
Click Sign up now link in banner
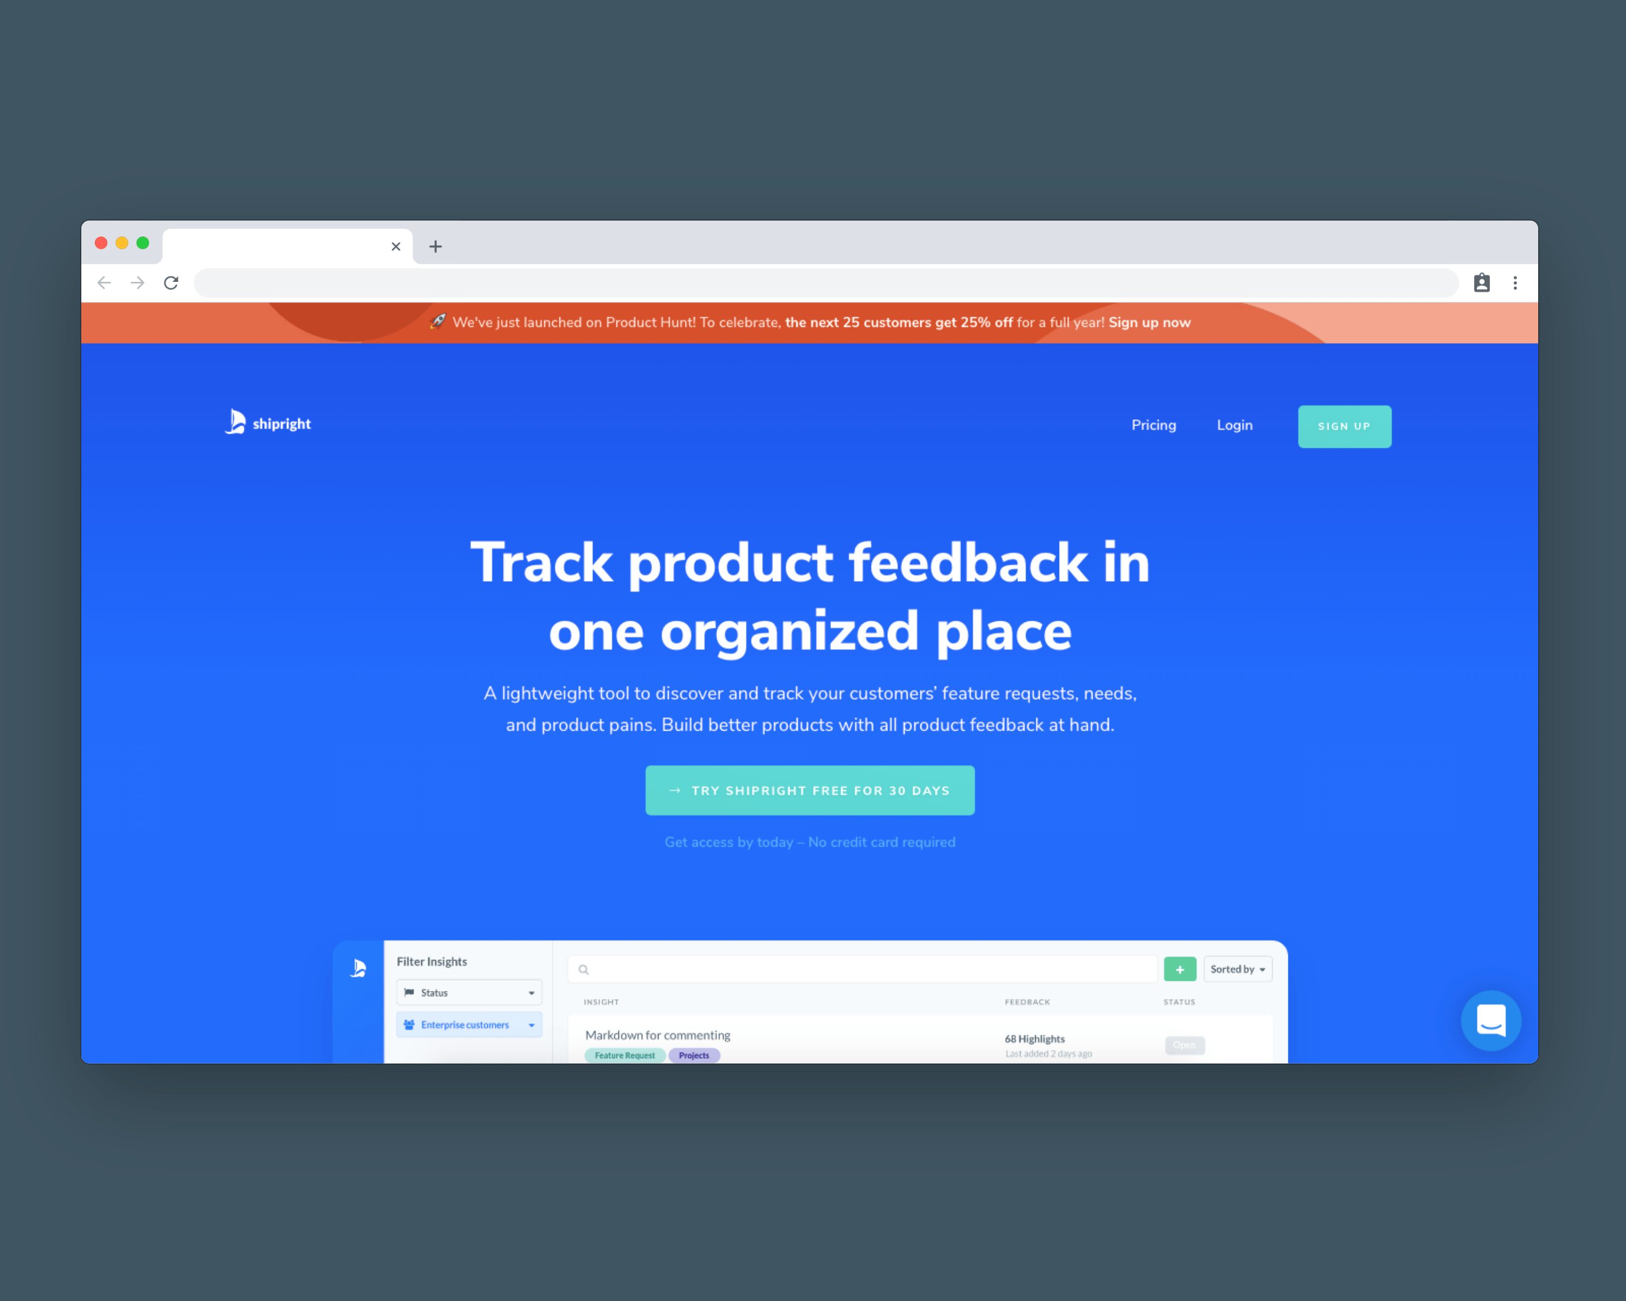(x=1150, y=323)
